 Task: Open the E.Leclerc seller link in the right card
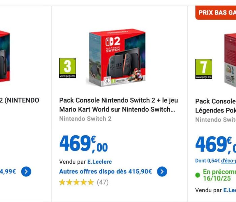click(x=230, y=190)
